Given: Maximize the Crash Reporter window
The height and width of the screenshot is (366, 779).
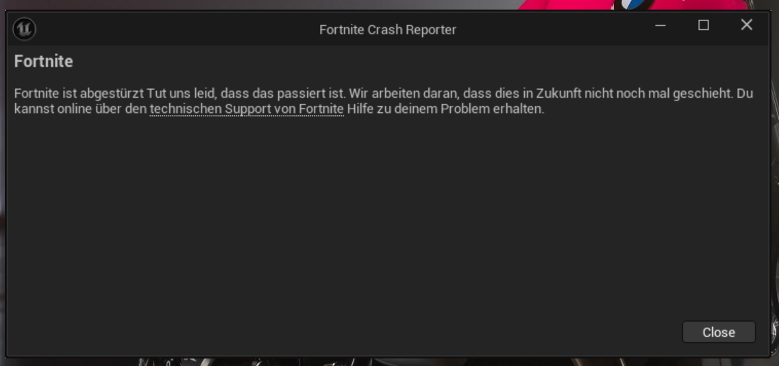Looking at the screenshot, I should [x=704, y=25].
